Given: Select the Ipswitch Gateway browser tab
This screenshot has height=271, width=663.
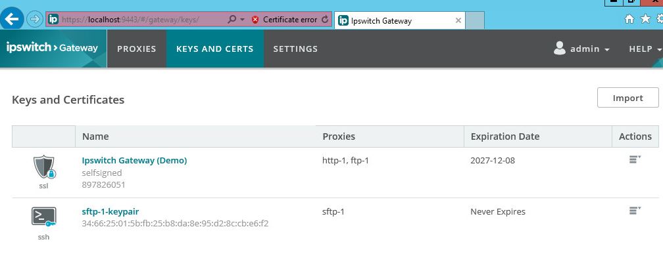Looking at the screenshot, I should (x=399, y=21).
